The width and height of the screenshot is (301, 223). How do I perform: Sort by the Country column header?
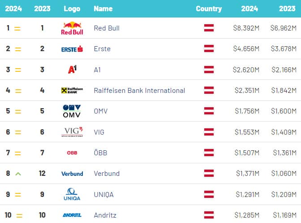point(209,9)
